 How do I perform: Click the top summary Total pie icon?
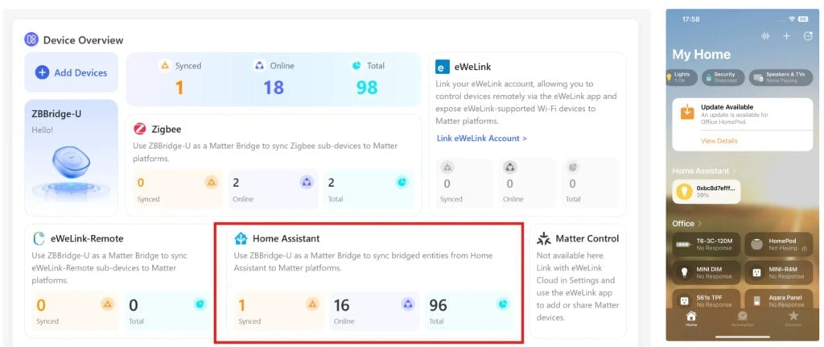(356, 66)
